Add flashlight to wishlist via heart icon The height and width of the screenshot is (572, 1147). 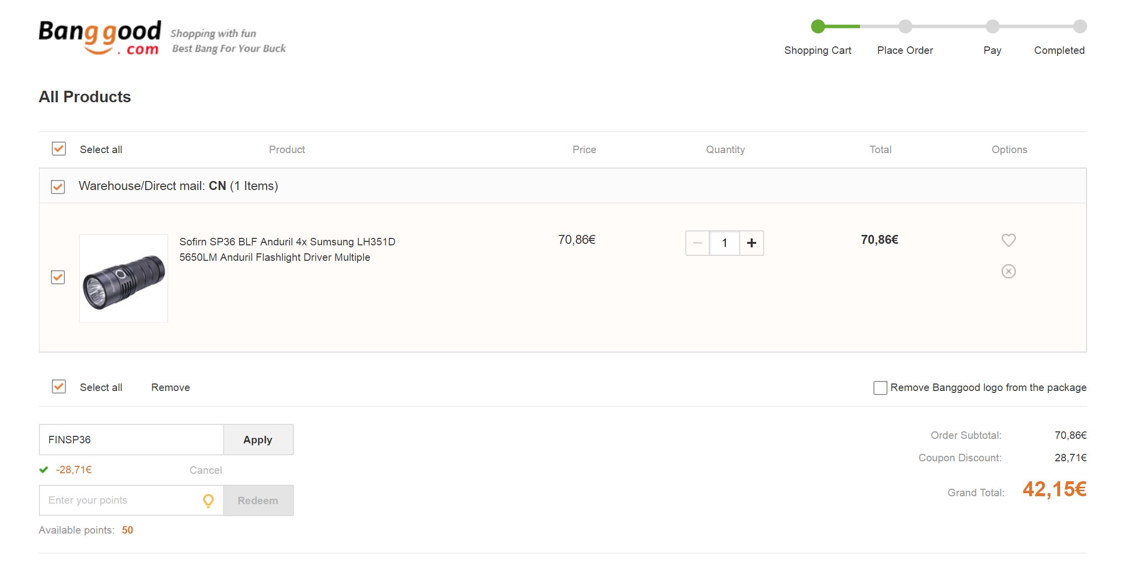click(x=1008, y=240)
